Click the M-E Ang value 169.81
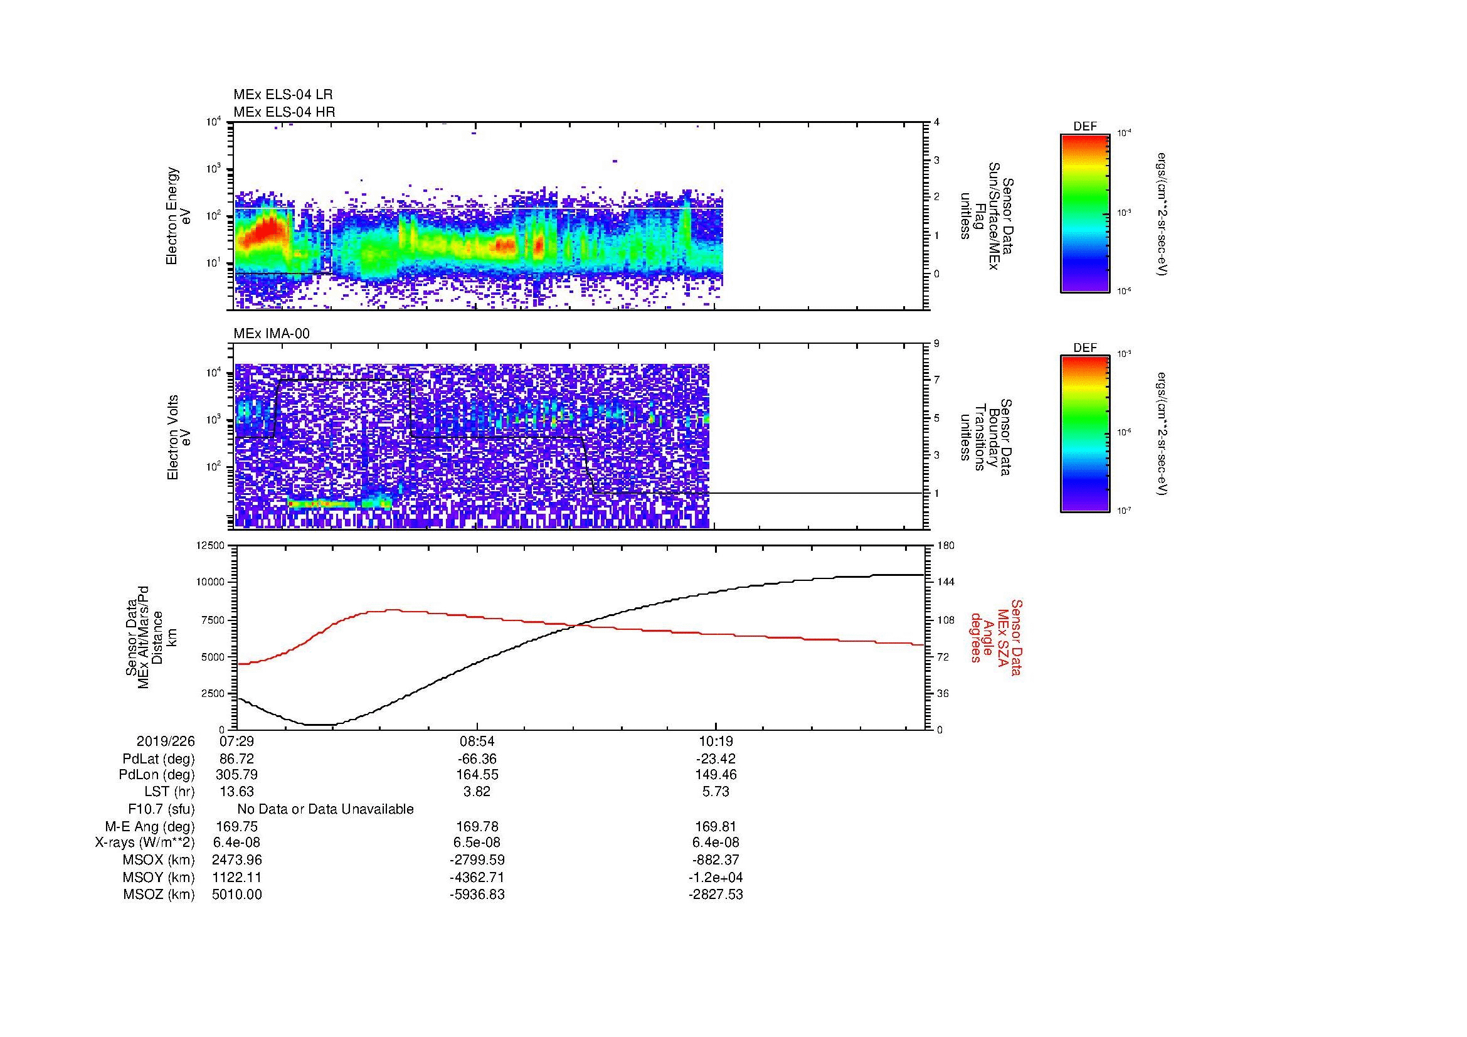 (716, 827)
